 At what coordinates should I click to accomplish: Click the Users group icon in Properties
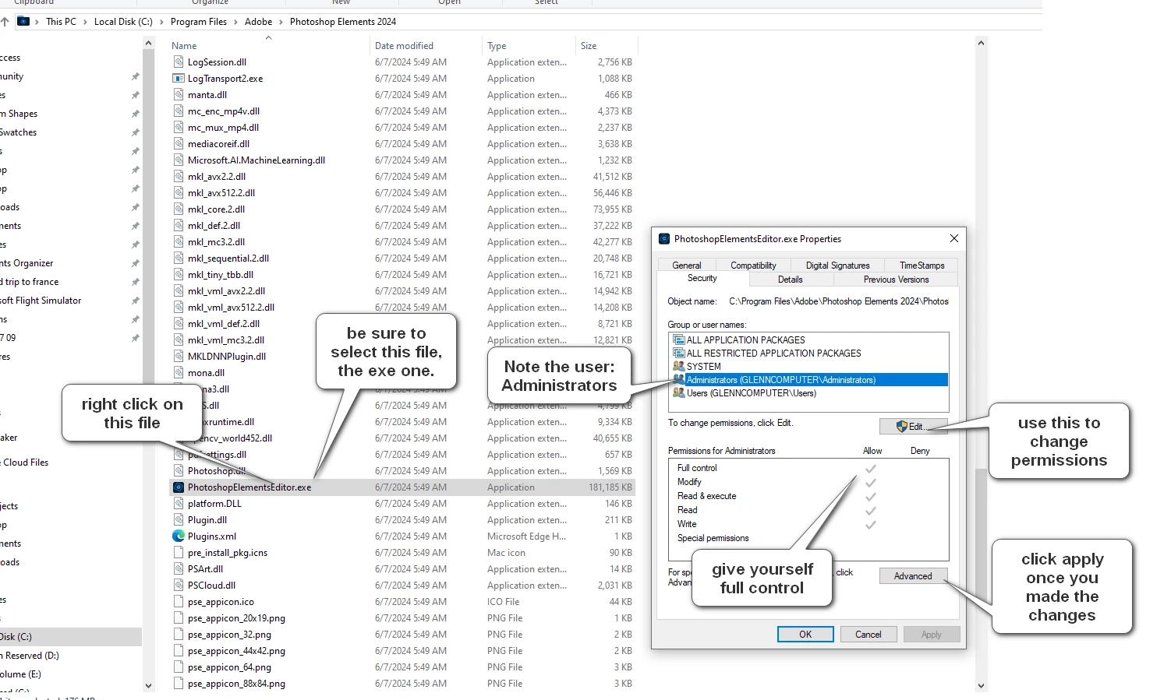click(678, 392)
